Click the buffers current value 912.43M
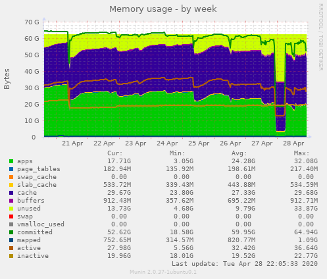327x279 pixels. [x=117, y=201]
